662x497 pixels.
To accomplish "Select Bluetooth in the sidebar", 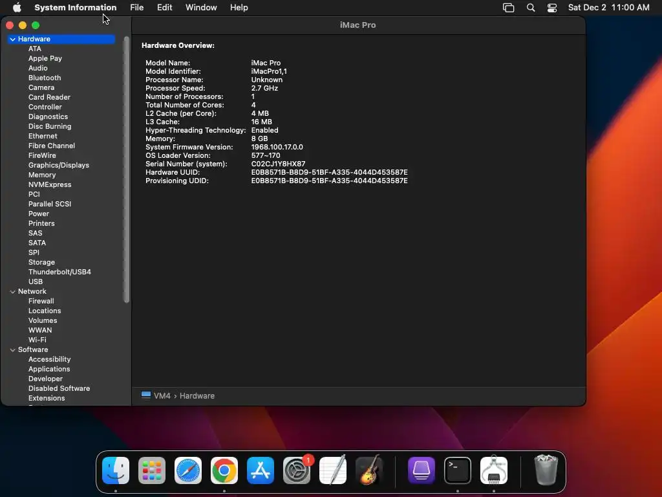I will coord(45,78).
